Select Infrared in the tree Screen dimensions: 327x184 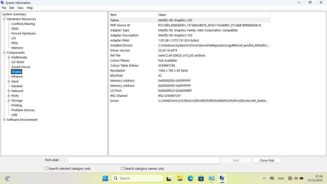(17, 77)
